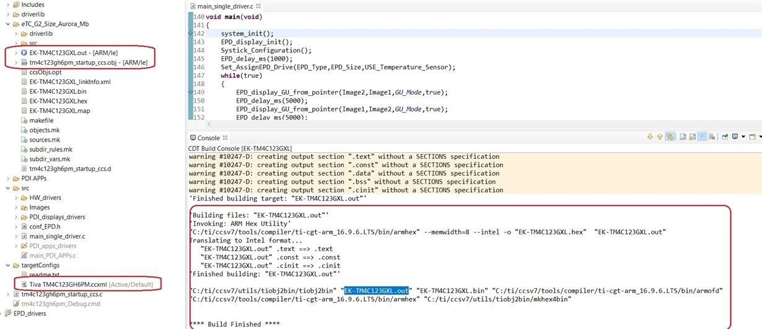Click Systick_Configuration() on line 144
The width and height of the screenshot is (762, 329).
pyautogui.click(x=266, y=50)
